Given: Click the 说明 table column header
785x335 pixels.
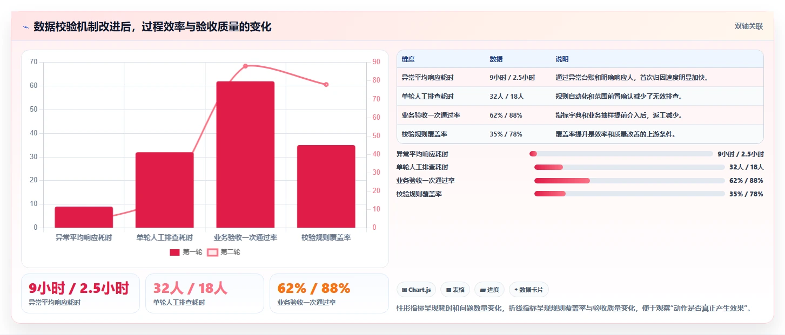Looking at the screenshot, I should 562,59.
